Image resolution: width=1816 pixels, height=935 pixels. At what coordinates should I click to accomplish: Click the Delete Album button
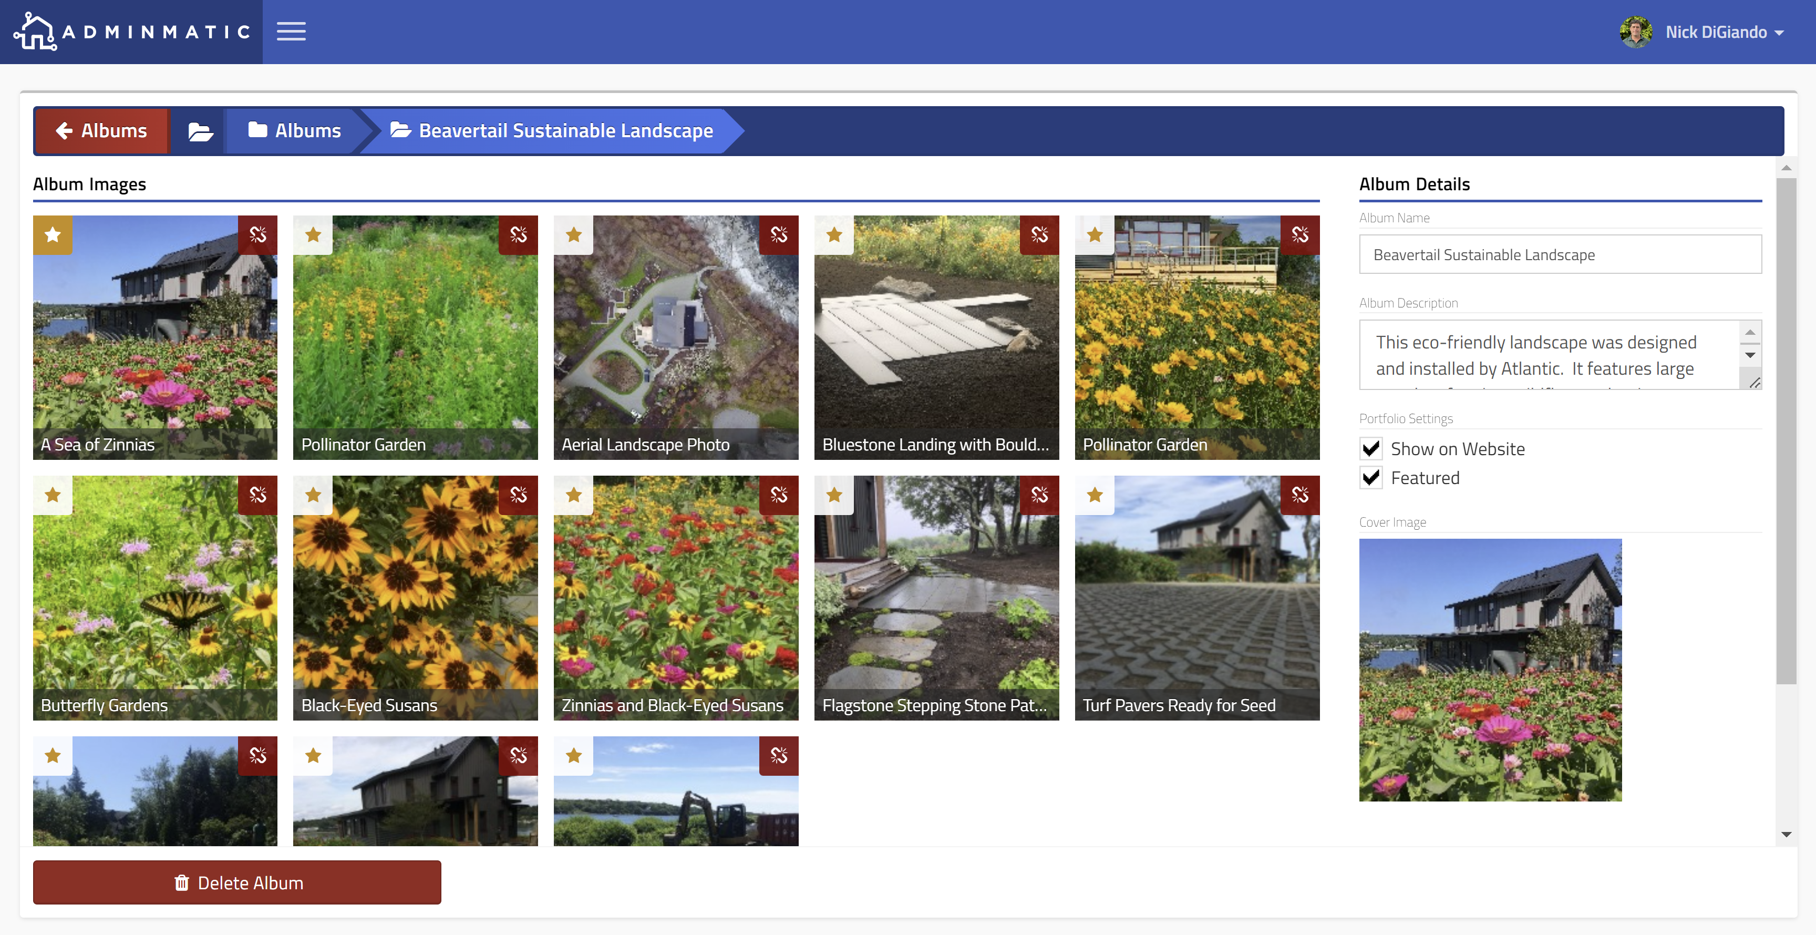point(237,882)
